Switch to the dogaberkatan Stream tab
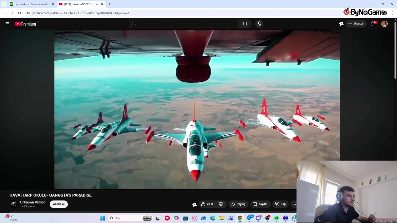The image size is (397, 223). 31,4
